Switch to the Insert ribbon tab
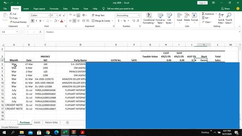242x136 pixels. point(26,9)
